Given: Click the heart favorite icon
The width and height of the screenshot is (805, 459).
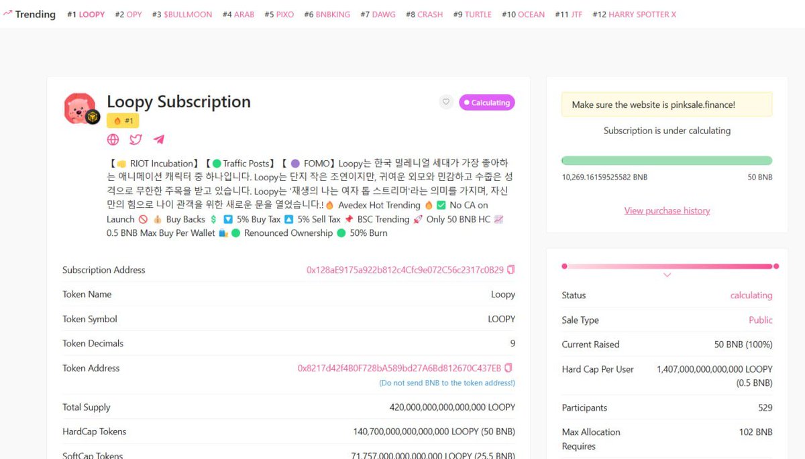Looking at the screenshot, I should [x=446, y=102].
